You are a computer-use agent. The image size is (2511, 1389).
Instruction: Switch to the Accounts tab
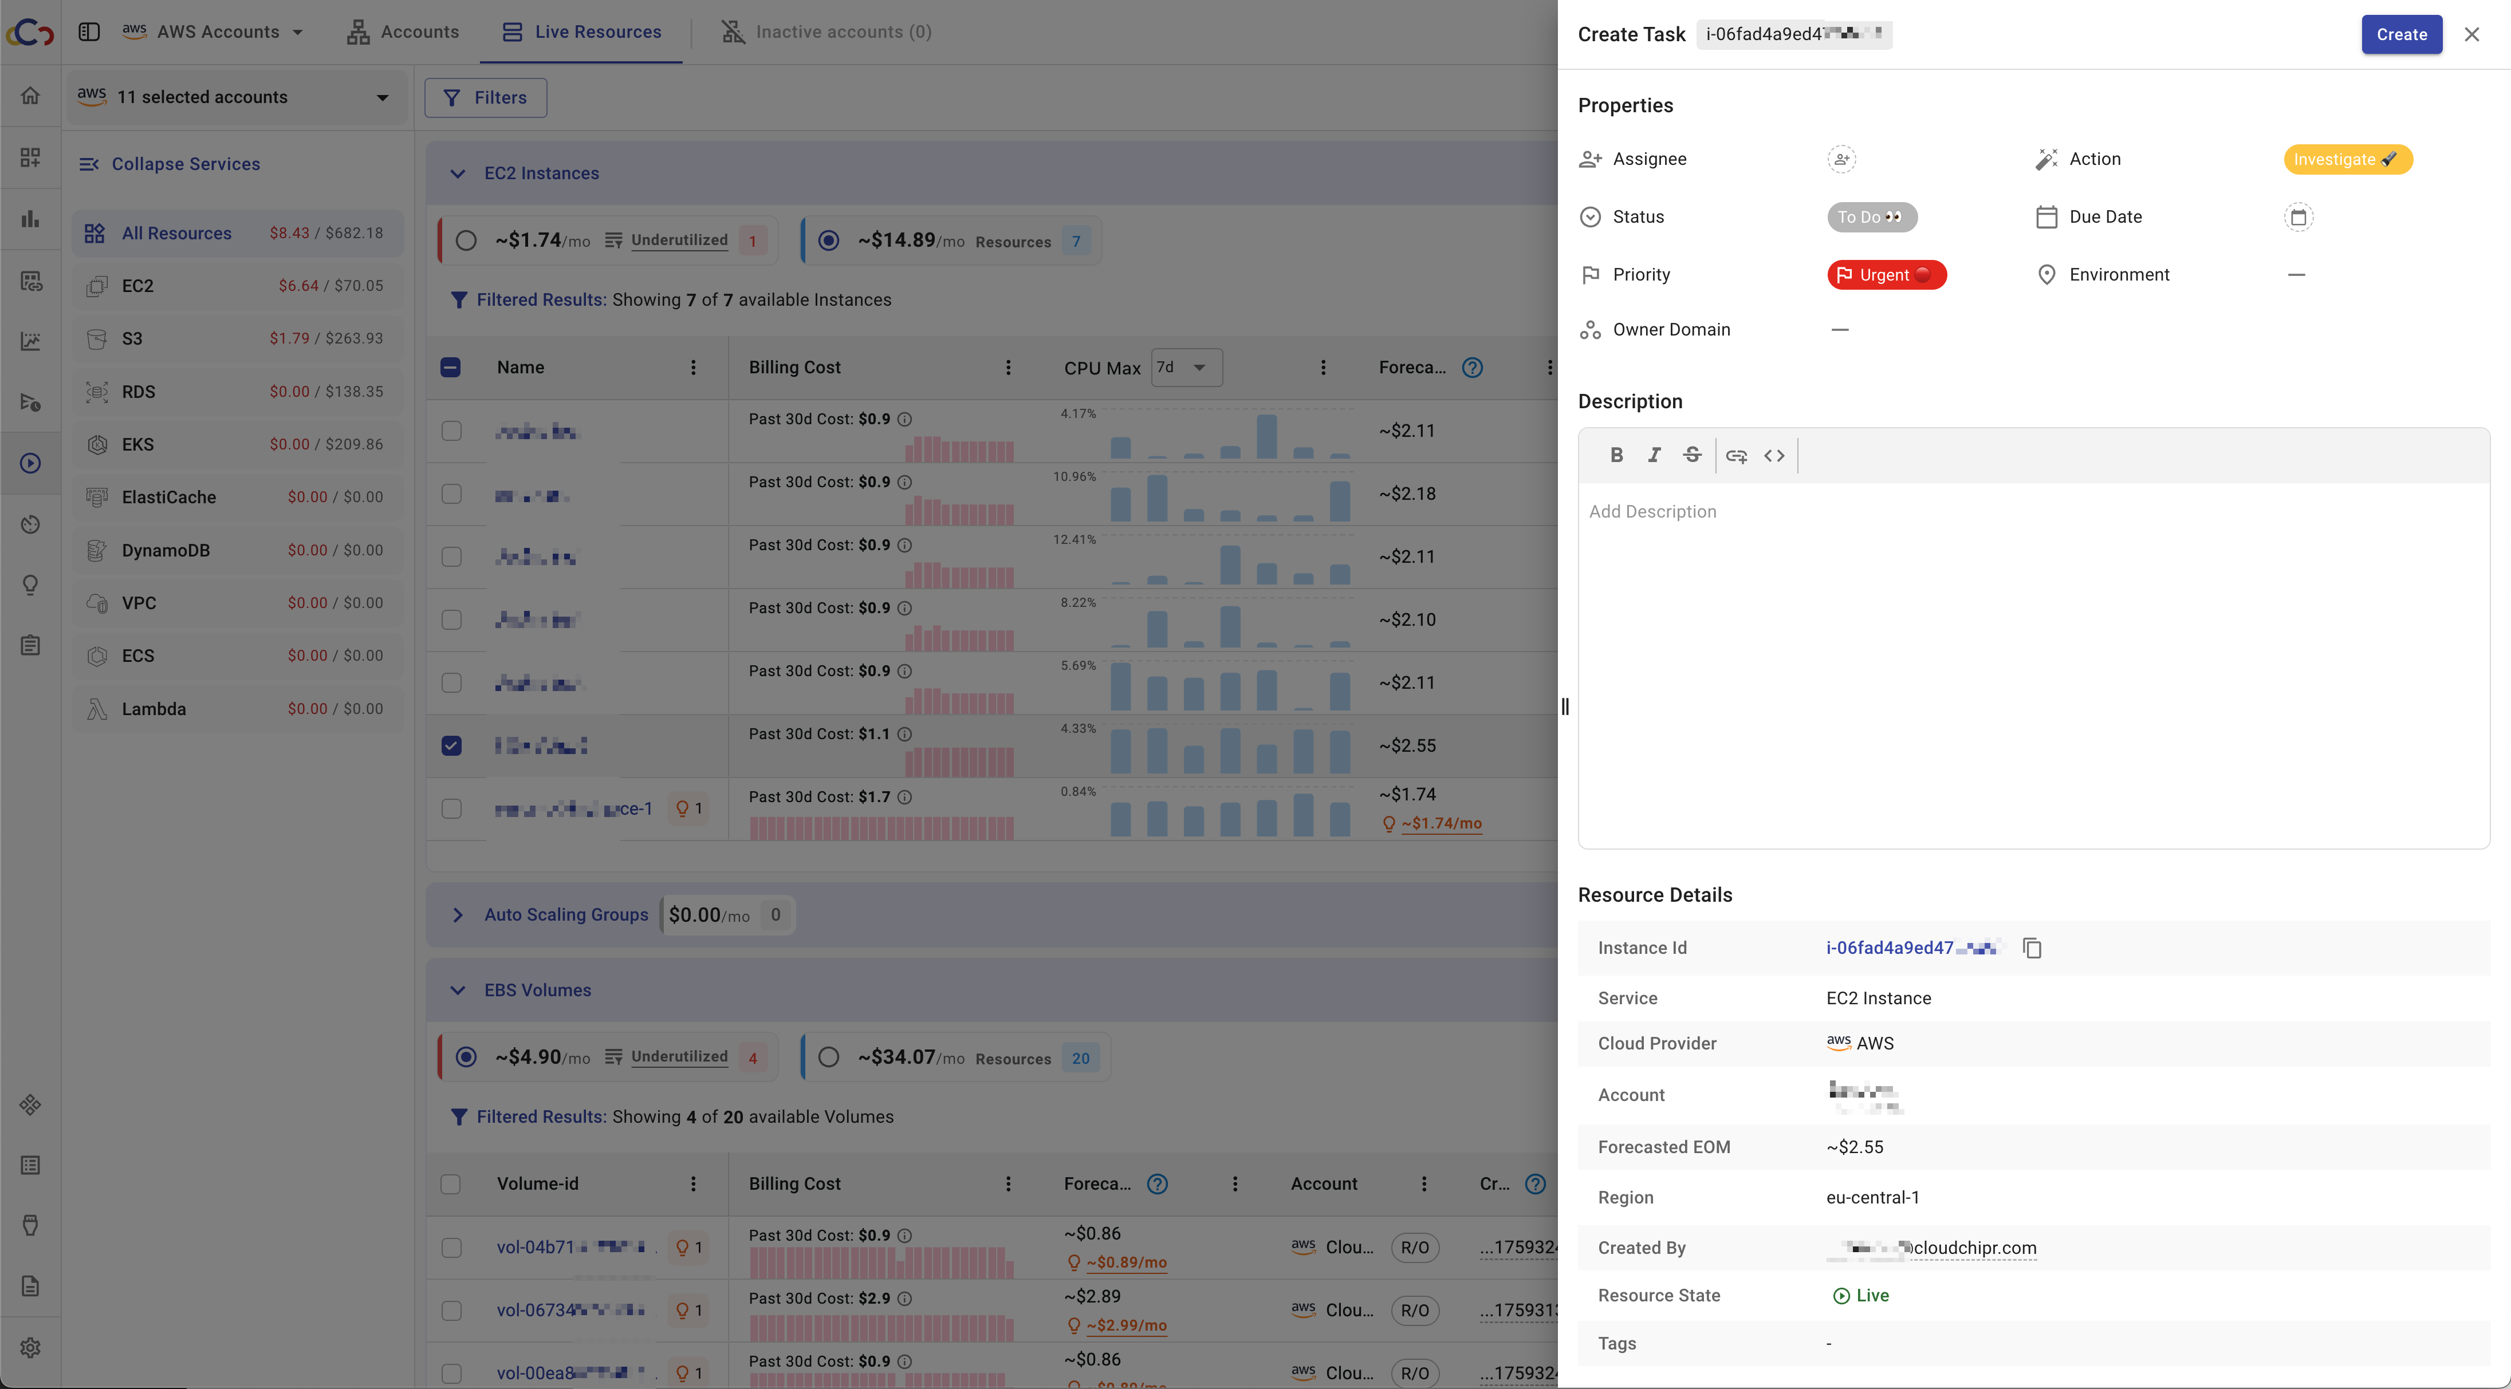(403, 31)
